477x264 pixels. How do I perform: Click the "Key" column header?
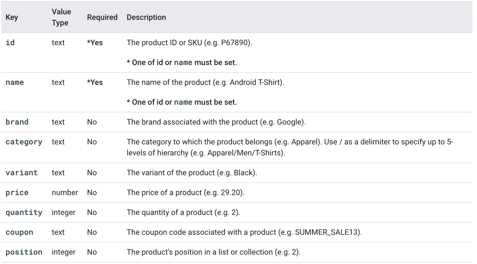point(12,17)
